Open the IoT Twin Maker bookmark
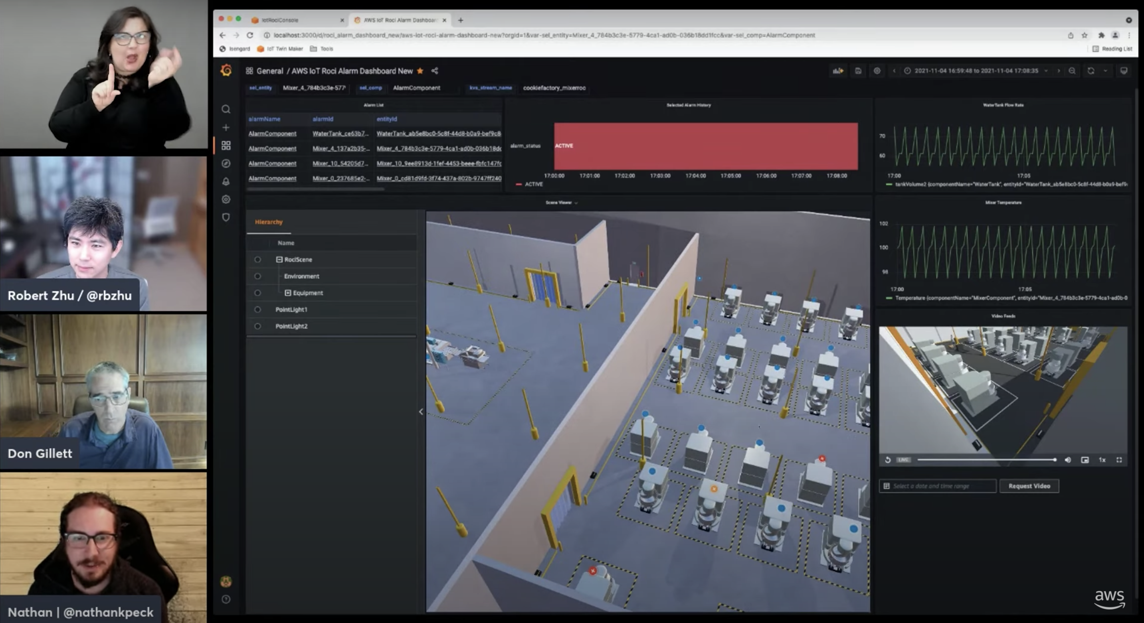Screen dimensions: 1144x623 280,49
